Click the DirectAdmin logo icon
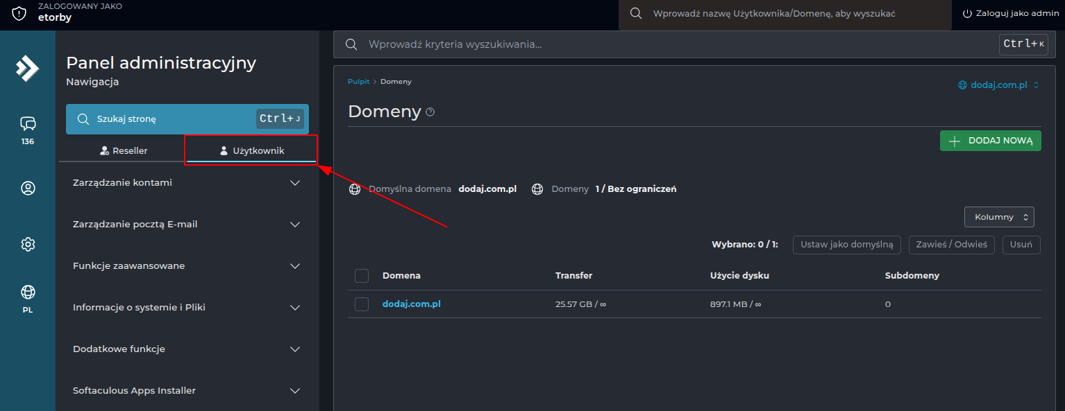The width and height of the screenshot is (1065, 411). (x=28, y=68)
